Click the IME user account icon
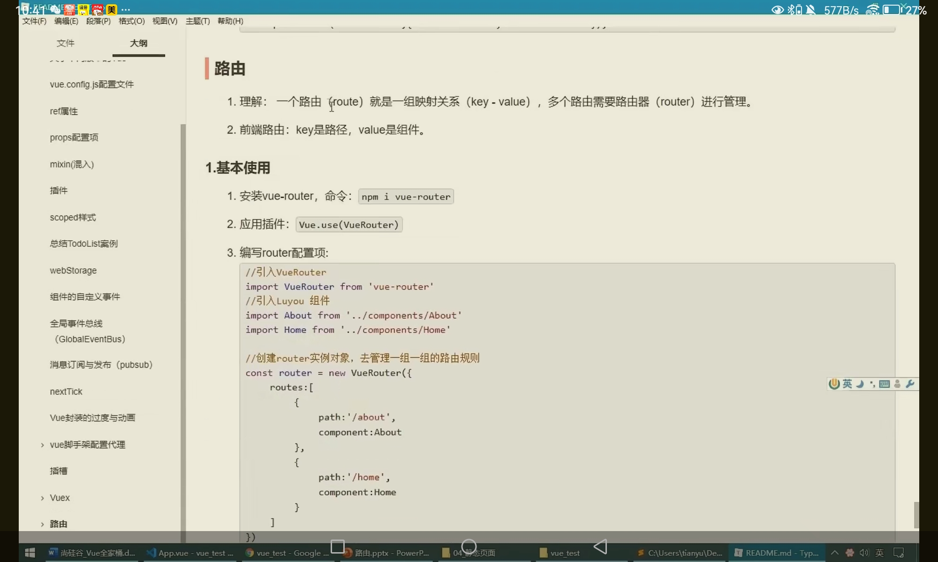938x562 pixels. [897, 384]
